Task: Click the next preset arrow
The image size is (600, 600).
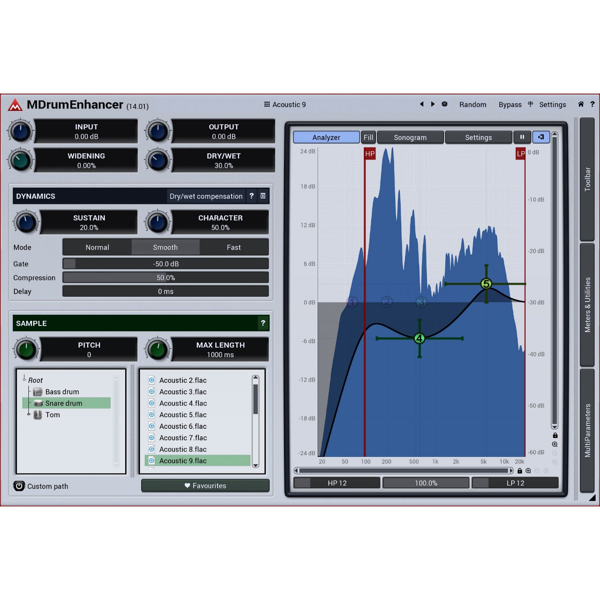Action: (x=433, y=104)
